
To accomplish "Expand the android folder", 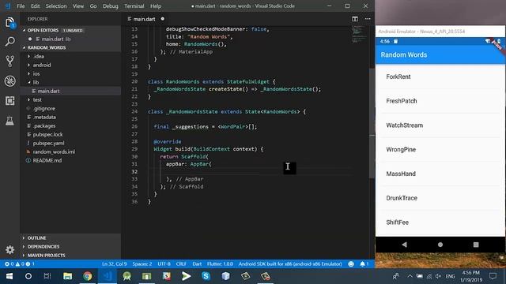I will click(x=42, y=65).
